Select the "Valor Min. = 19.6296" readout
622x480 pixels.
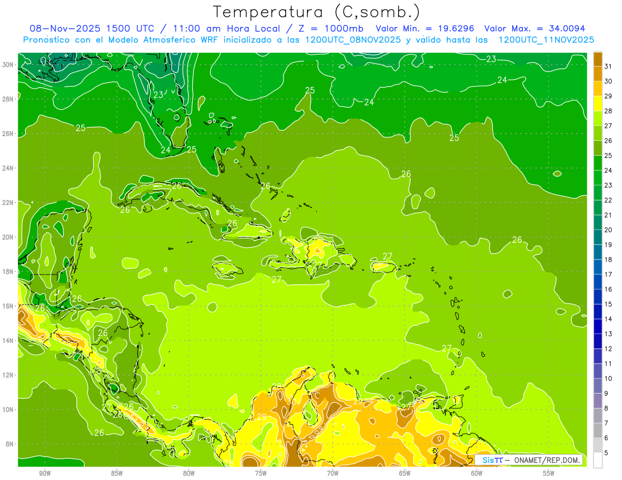click(x=425, y=28)
